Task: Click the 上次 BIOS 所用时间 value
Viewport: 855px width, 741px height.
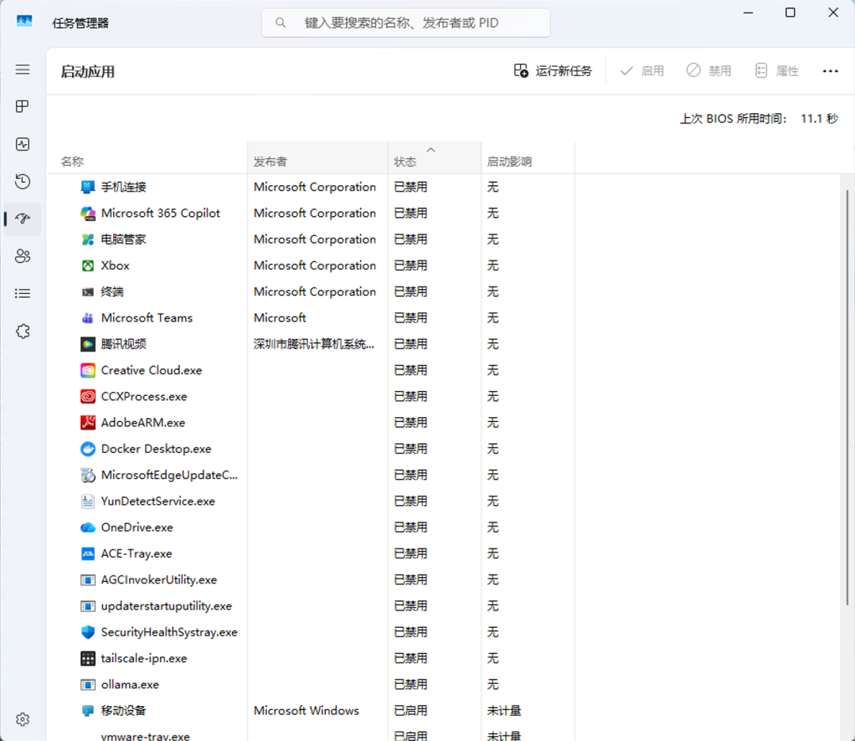Action: (819, 118)
